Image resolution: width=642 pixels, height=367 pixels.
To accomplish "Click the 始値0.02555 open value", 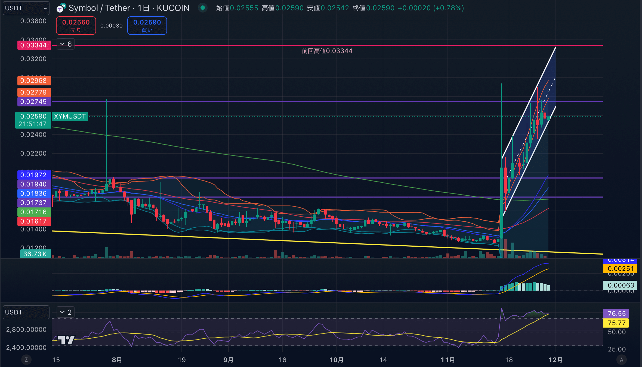I will 237,8.
